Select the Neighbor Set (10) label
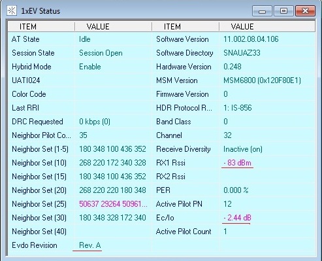 pos(39,163)
